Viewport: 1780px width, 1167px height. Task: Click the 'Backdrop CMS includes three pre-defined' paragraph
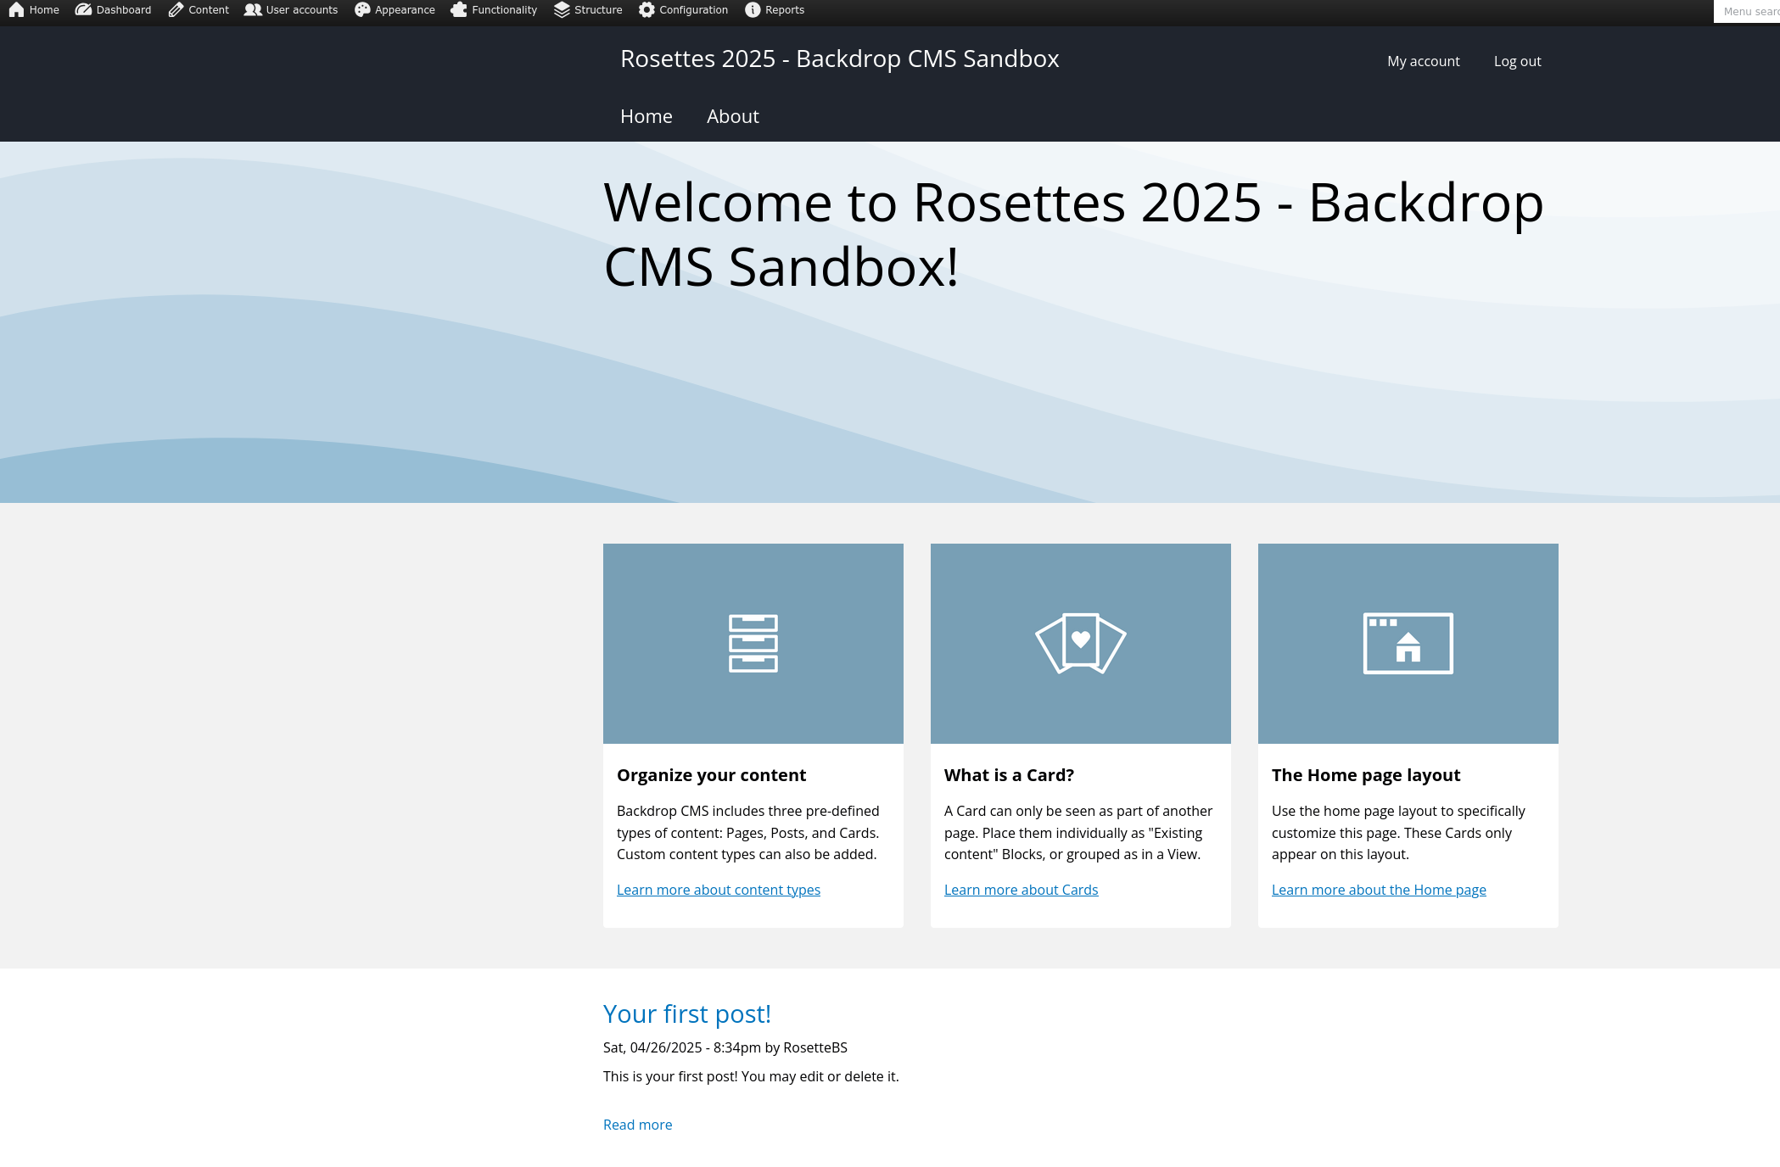[x=748, y=833]
